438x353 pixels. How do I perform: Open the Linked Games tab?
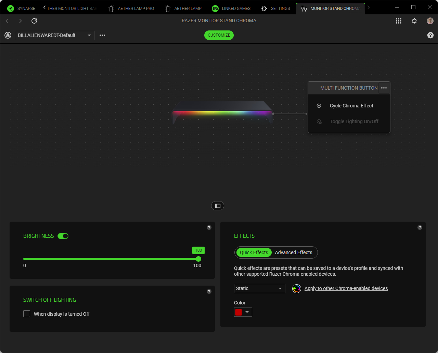(231, 8)
